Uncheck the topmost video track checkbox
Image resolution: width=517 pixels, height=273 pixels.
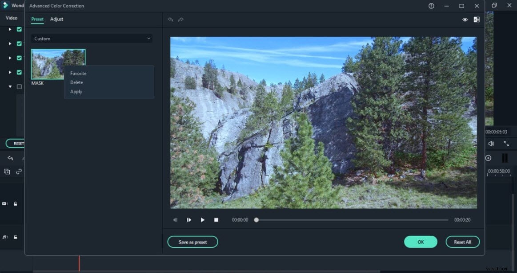[x=19, y=29]
